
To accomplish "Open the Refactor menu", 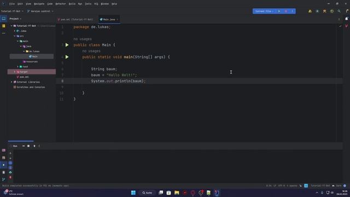I will click(61, 4).
